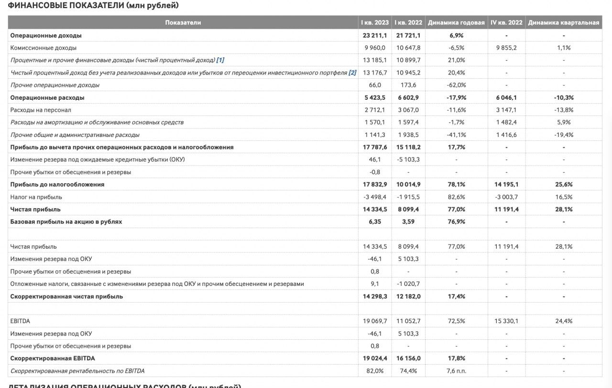The height and width of the screenshot is (388, 612).
Task: Select the 'Динамика квартальная' column header
Action: [564, 22]
